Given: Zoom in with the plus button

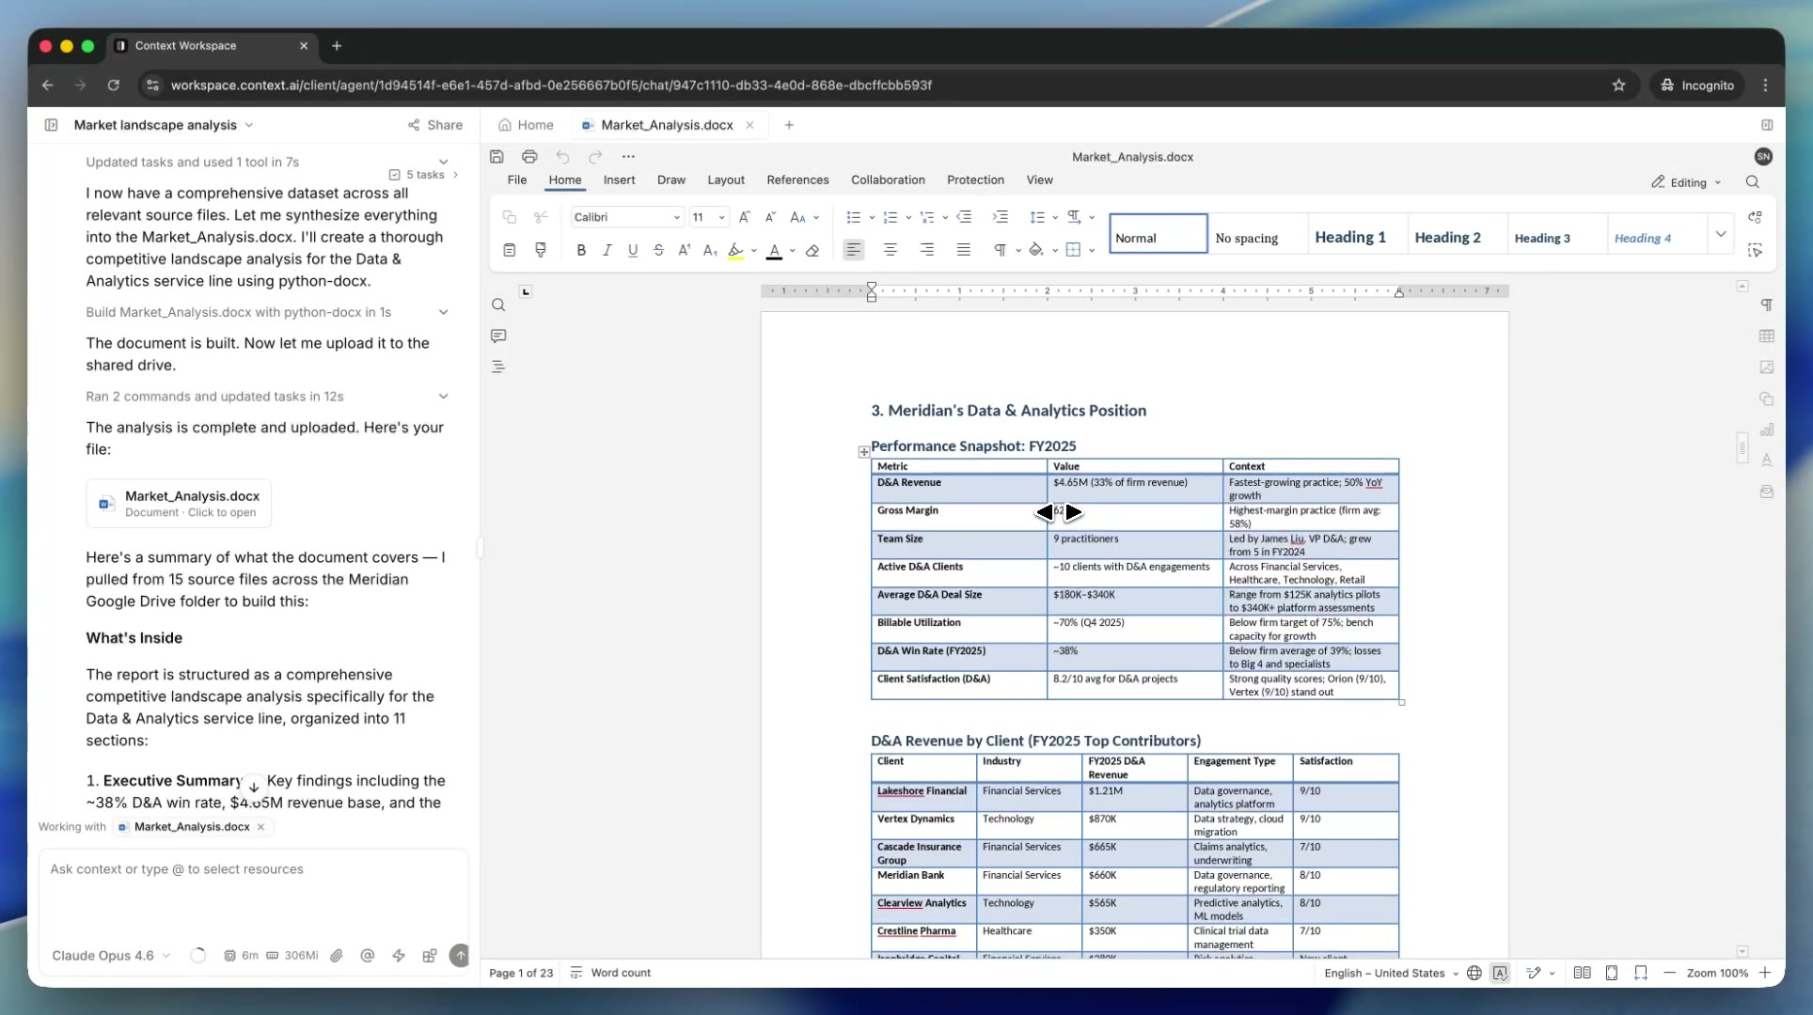Looking at the screenshot, I should pyautogui.click(x=1765, y=974).
